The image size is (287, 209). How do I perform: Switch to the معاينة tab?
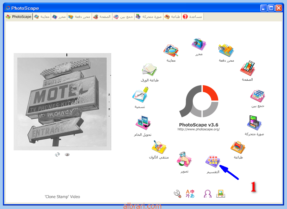(x=42, y=17)
